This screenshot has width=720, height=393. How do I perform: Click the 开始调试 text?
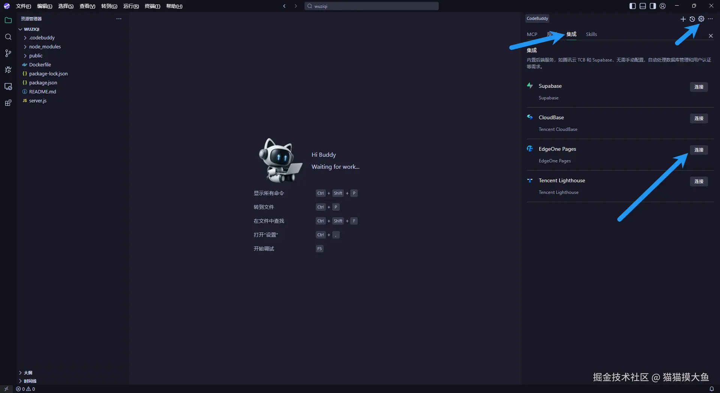tap(264, 249)
